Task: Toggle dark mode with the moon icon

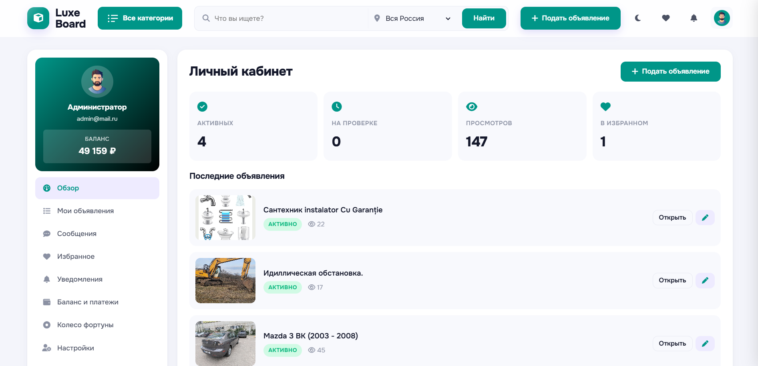Action: pos(638,18)
